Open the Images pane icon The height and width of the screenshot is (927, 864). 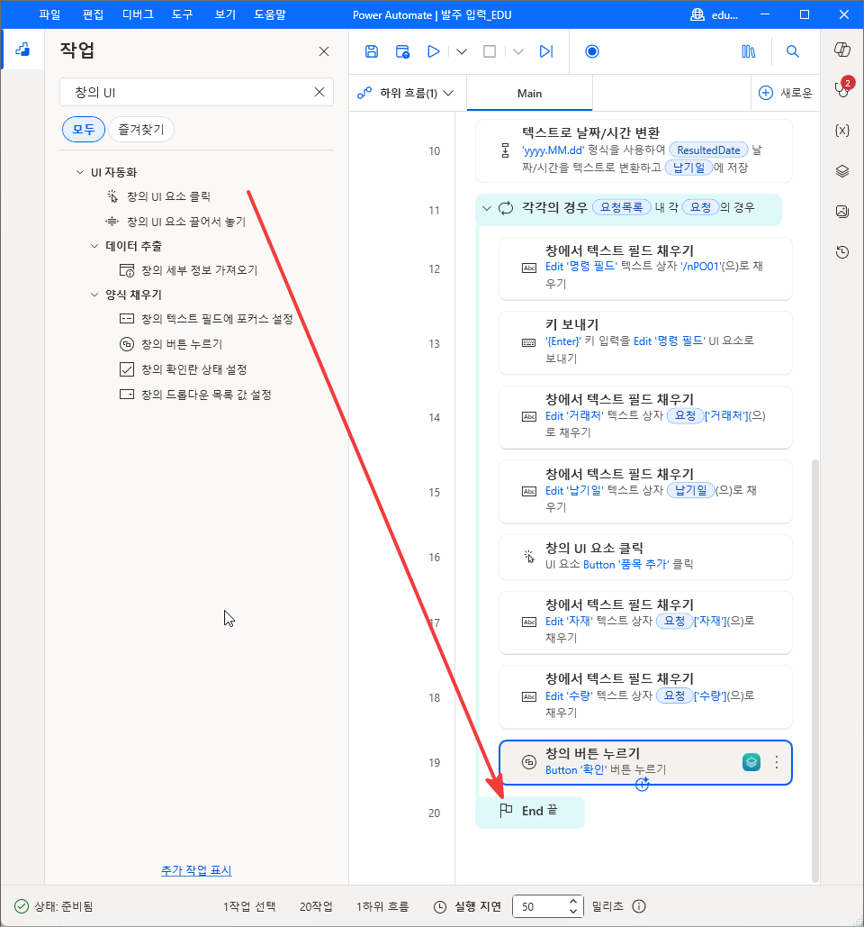pos(842,211)
